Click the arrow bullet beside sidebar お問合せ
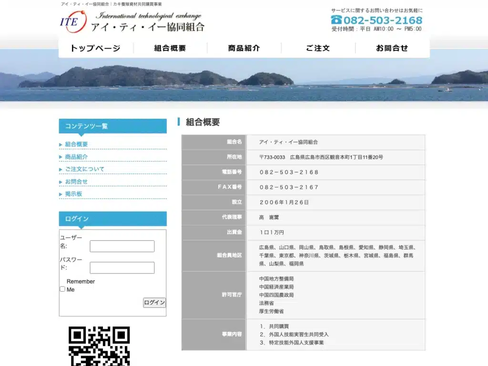The image size is (488, 366). coord(61,182)
